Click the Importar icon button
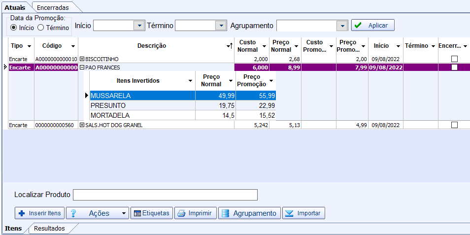 click(x=289, y=213)
